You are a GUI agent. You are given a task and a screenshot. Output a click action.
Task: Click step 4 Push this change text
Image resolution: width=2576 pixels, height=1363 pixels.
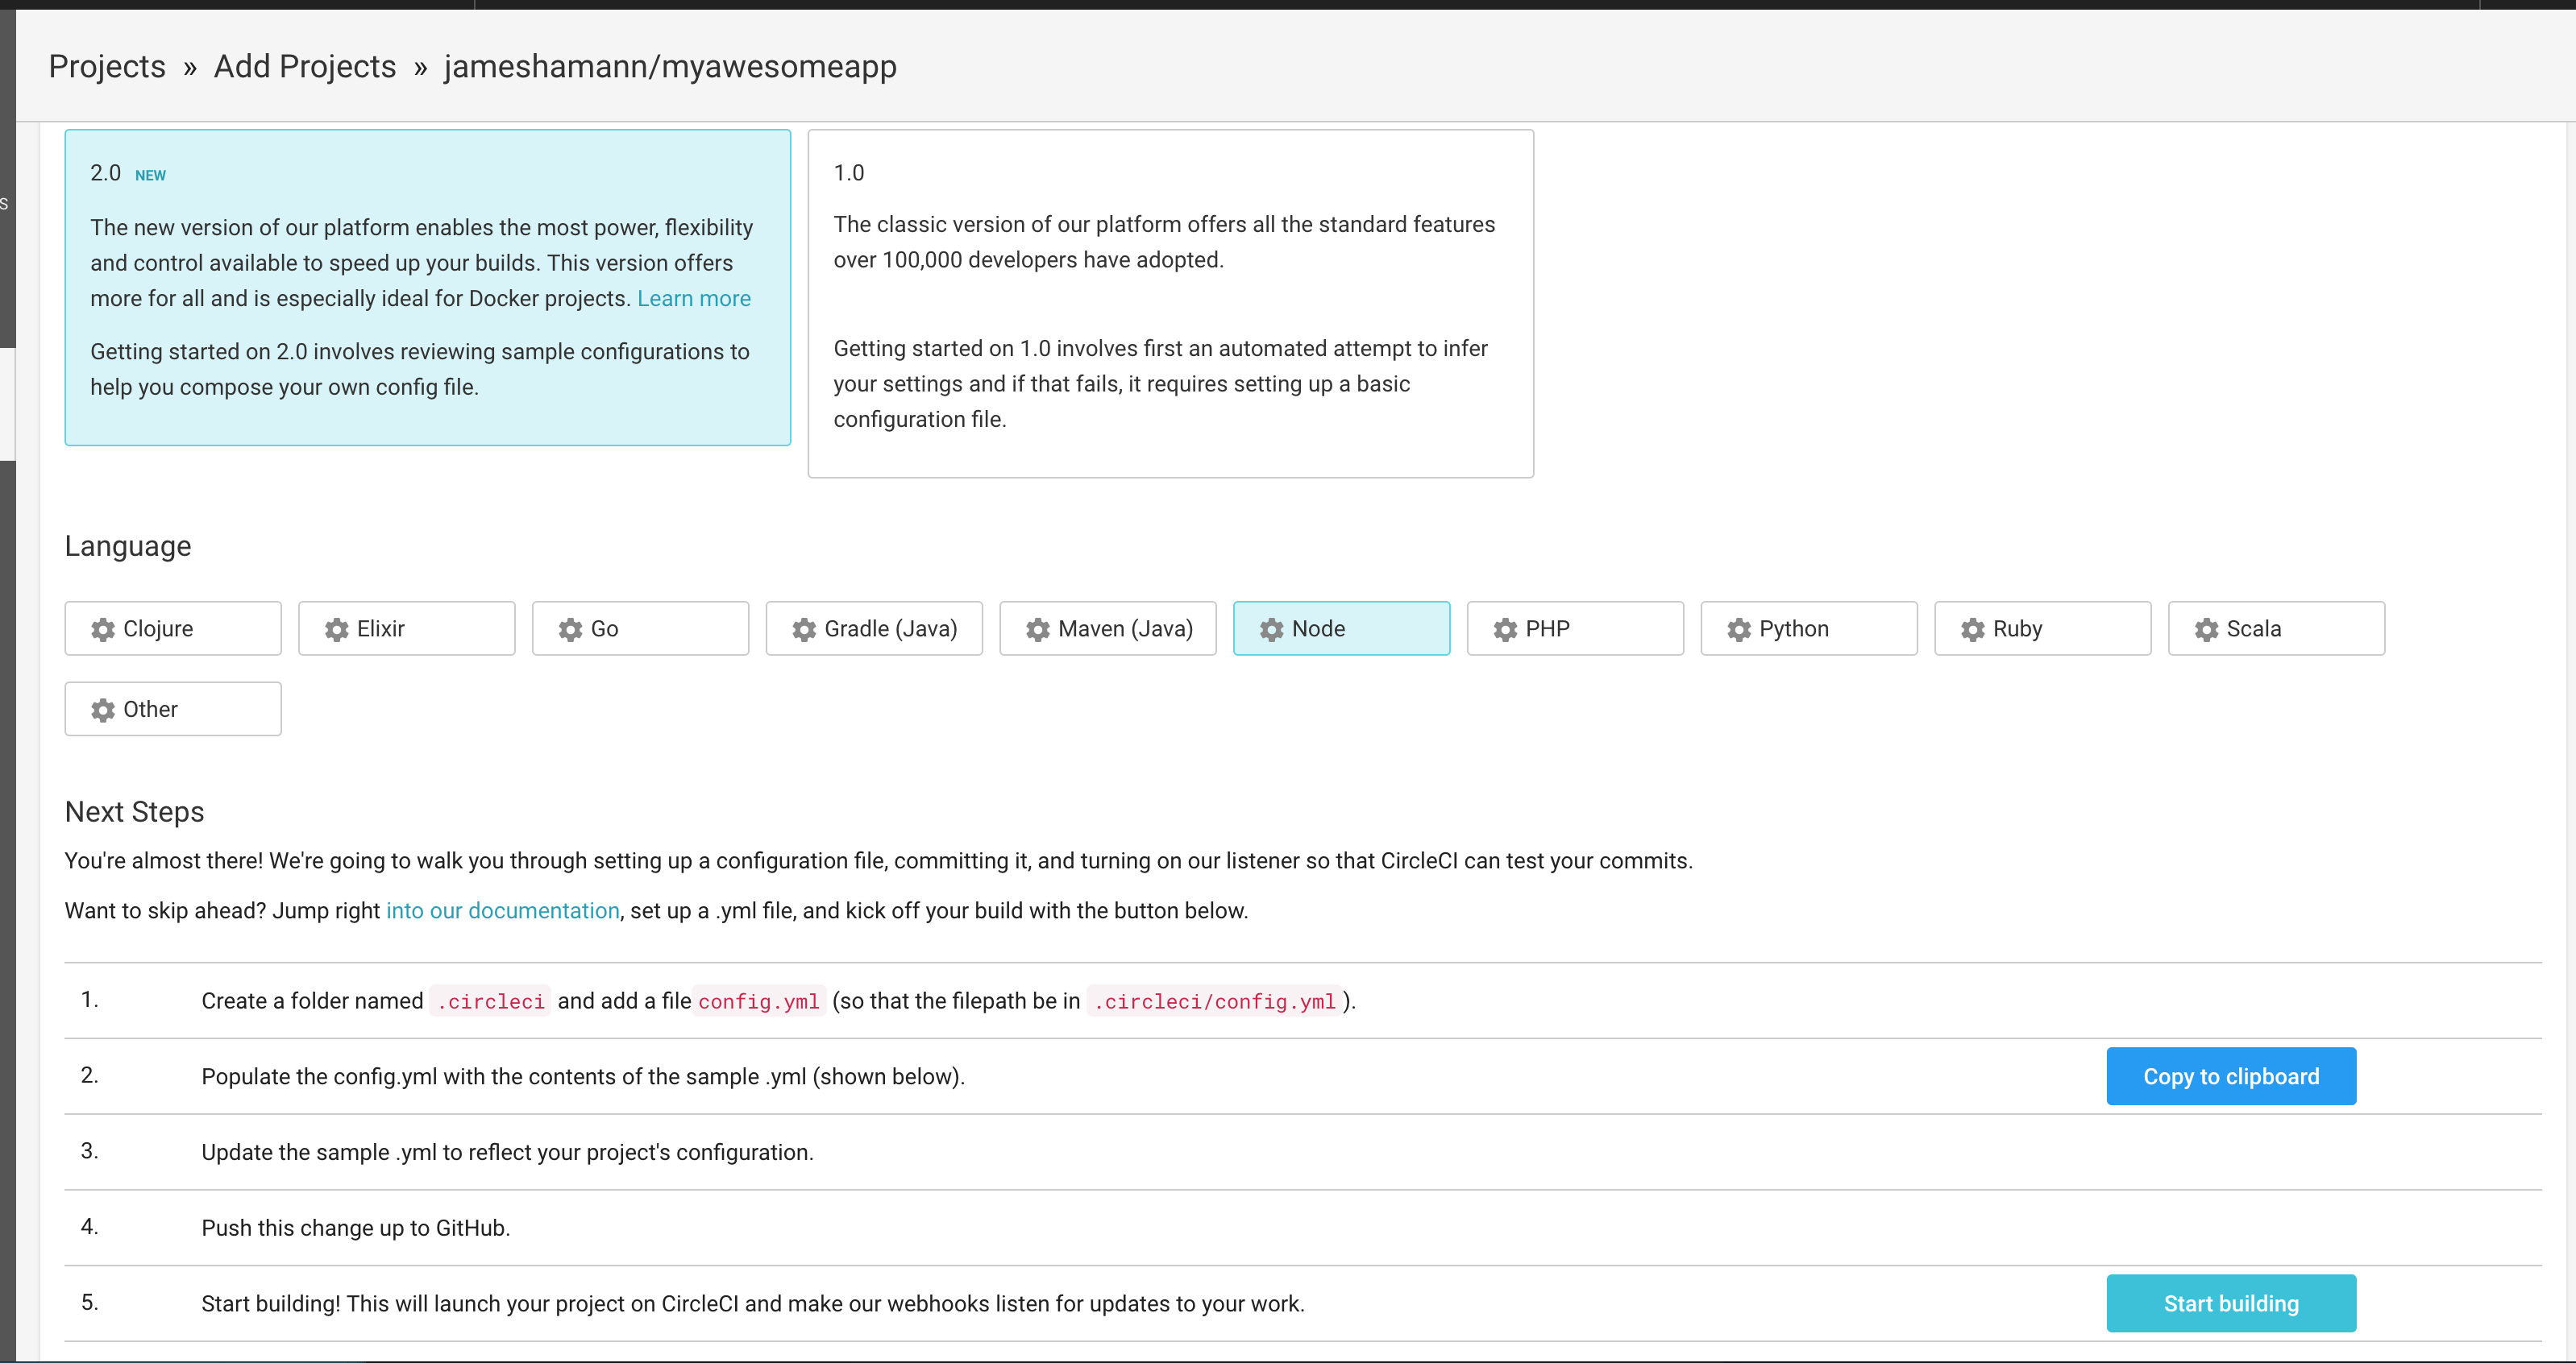tap(356, 1228)
